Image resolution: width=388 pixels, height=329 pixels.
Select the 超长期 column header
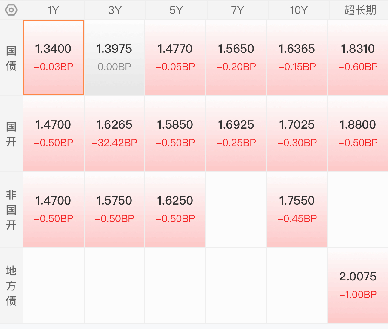tap(360, 10)
